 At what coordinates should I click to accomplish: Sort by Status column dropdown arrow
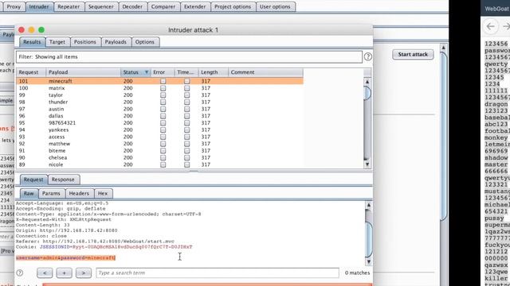147,72
